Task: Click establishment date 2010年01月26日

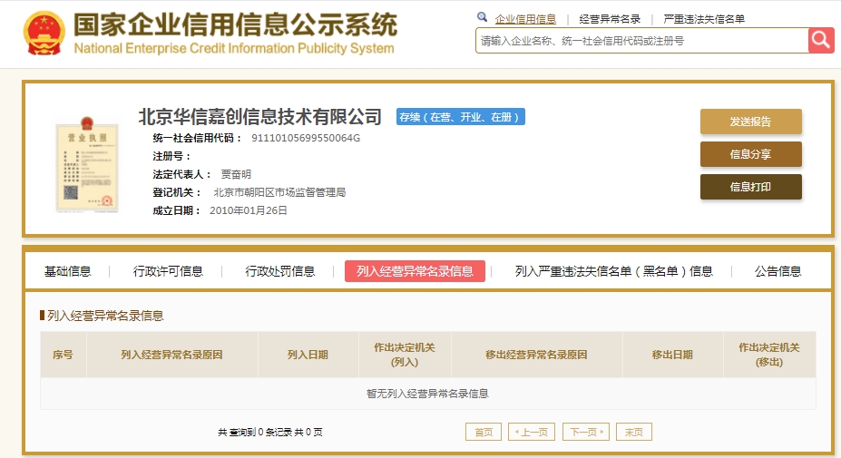Action: [249, 210]
